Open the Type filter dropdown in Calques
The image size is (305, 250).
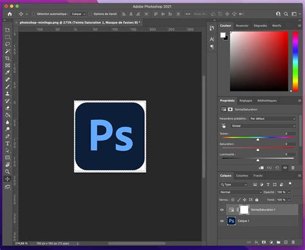click(x=234, y=184)
